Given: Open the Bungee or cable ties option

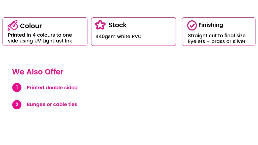Looking at the screenshot, I should (x=52, y=104).
